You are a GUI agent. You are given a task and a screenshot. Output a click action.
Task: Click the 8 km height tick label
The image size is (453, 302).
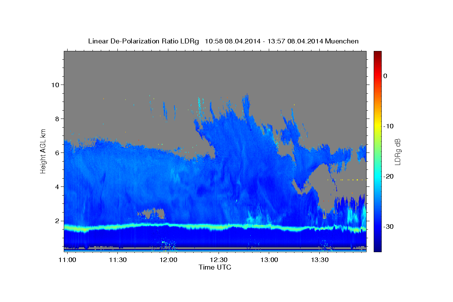point(58,119)
